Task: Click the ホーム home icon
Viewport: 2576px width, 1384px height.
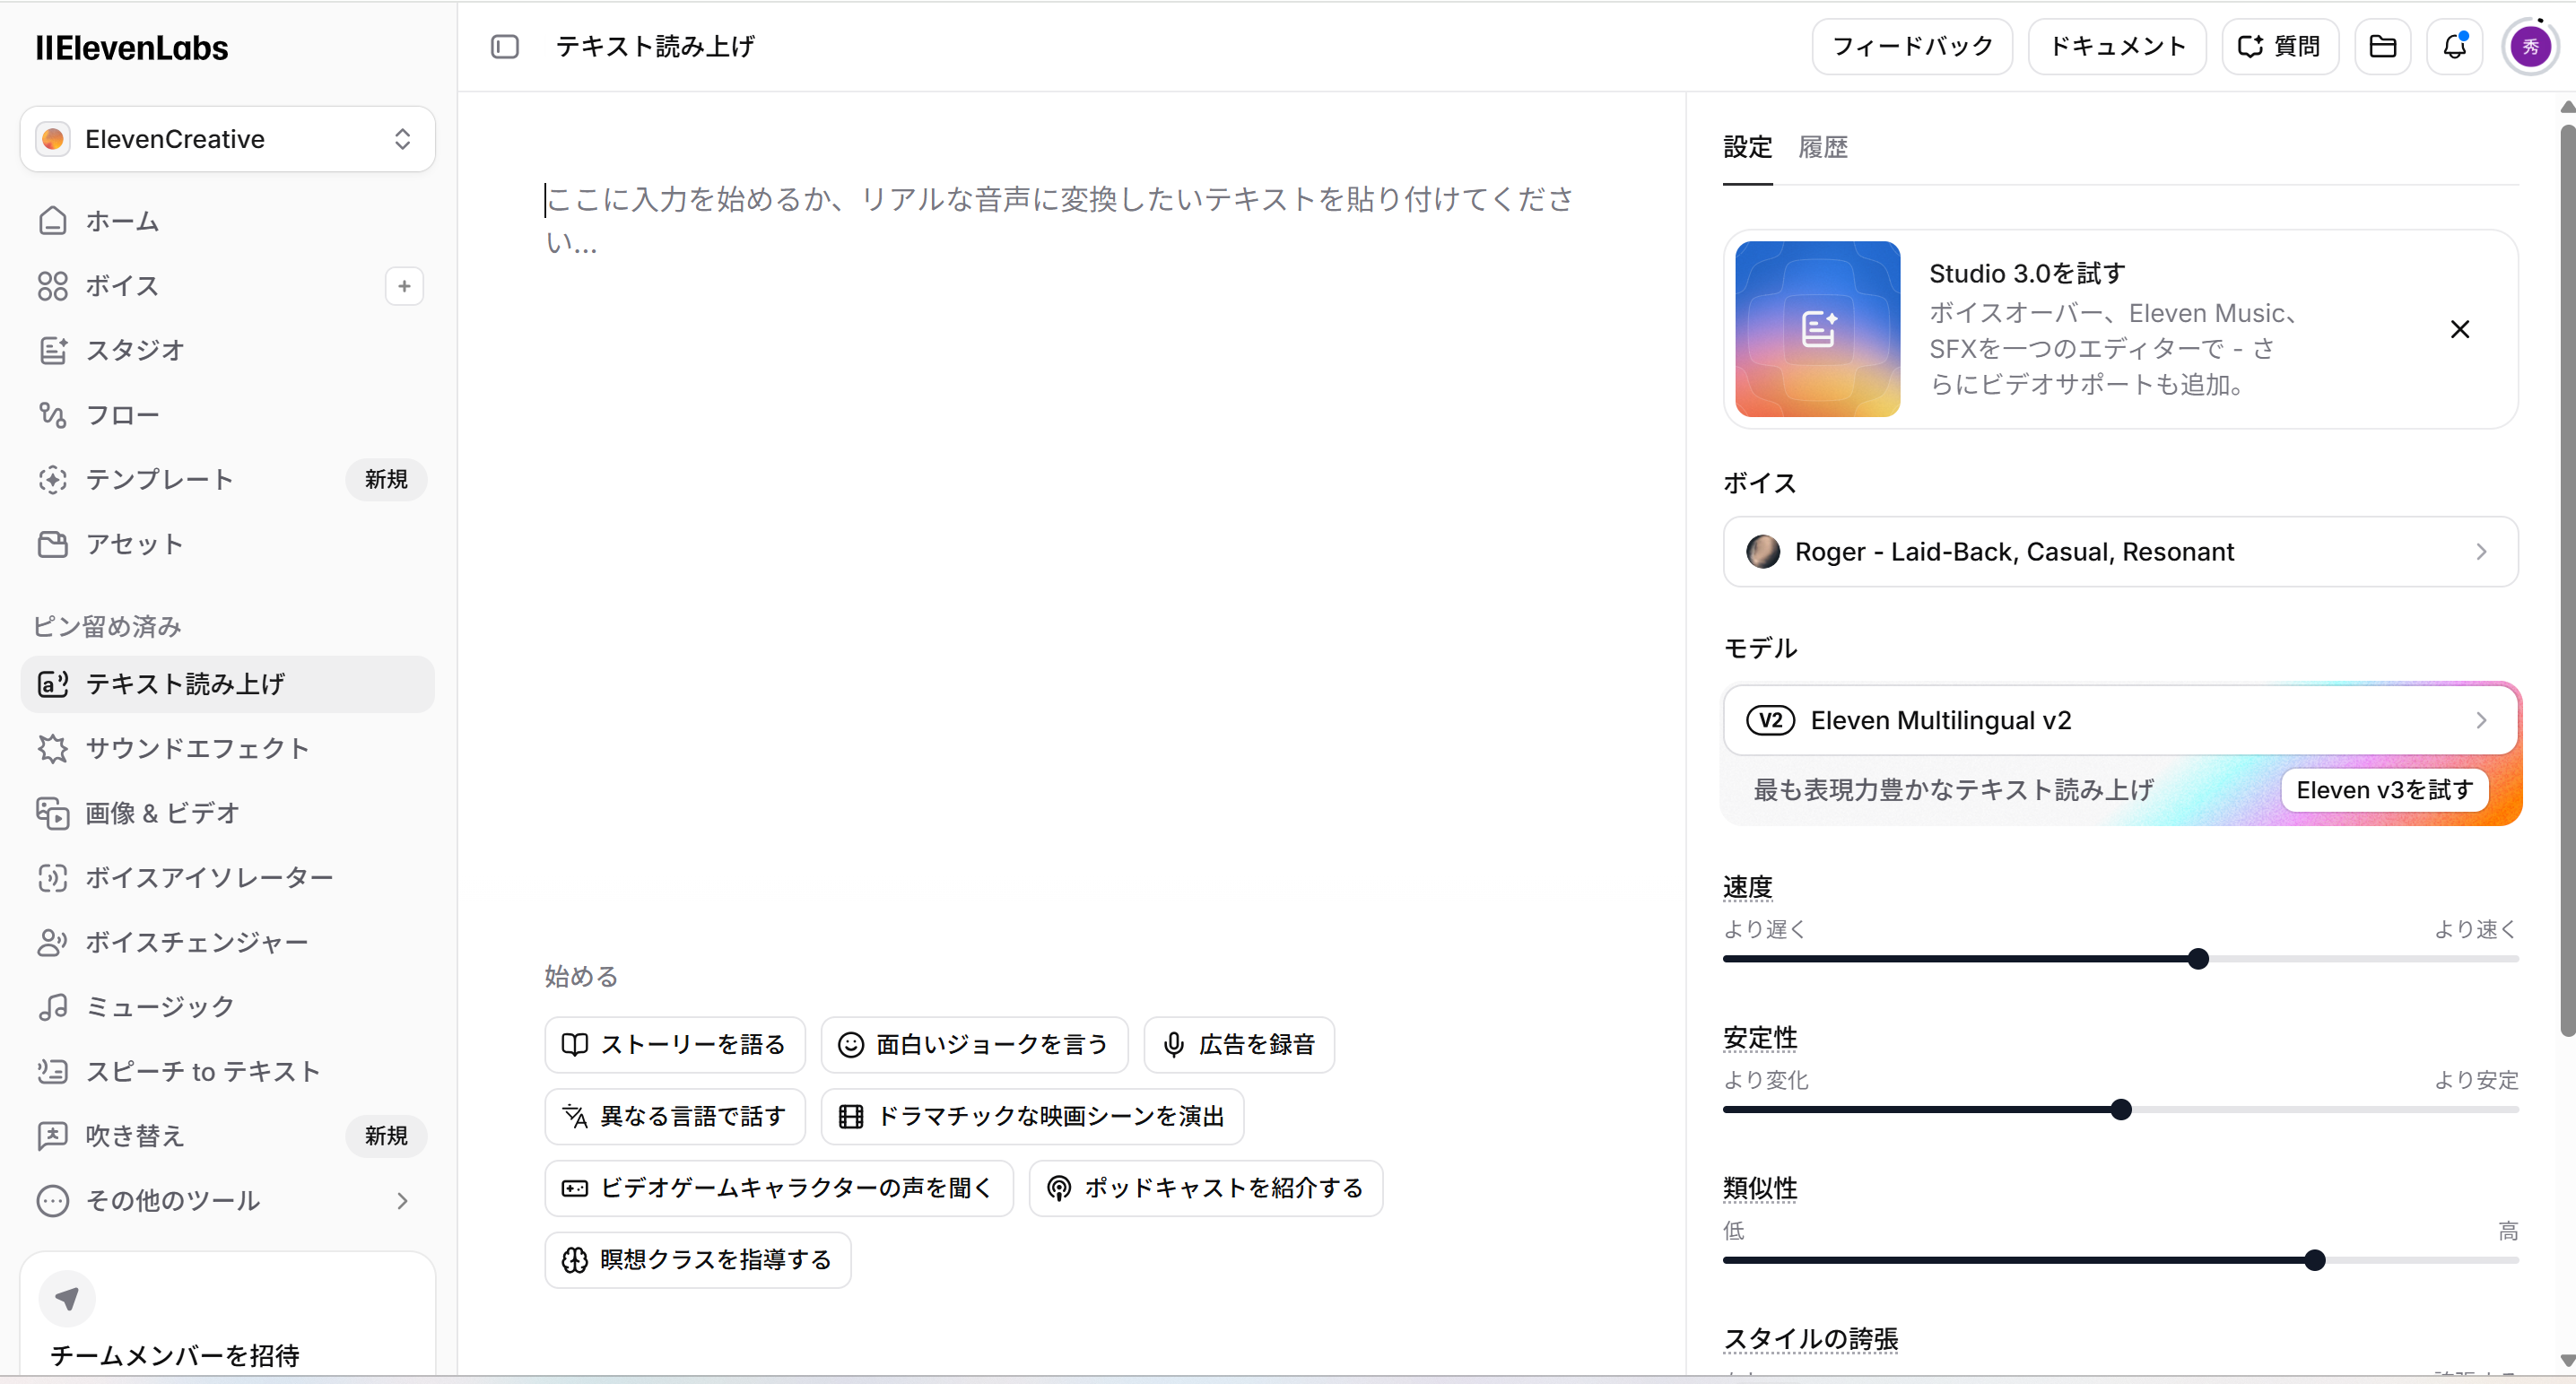Action: click(52, 221)
